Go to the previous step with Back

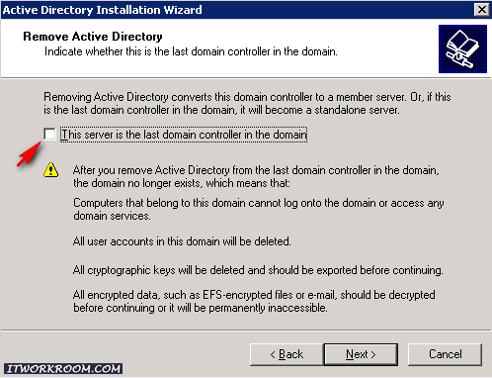(287, 354)
